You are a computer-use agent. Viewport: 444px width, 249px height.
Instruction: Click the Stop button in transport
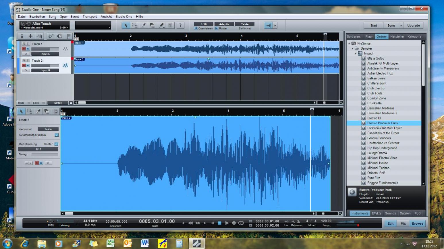pyautogui.click(x=220, y=223)
